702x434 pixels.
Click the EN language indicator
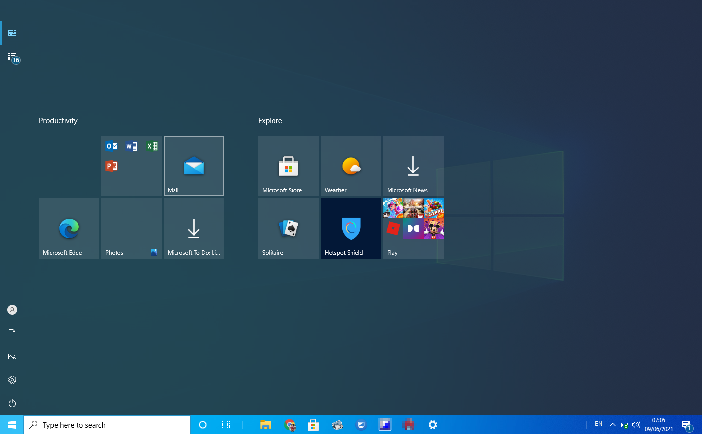click(599, 424)
